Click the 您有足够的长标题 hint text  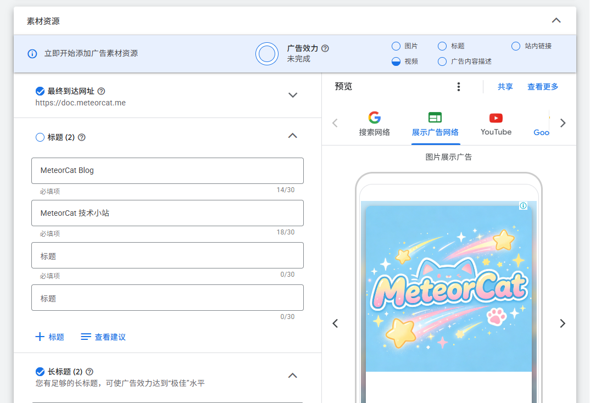pyautogui.click(x=120, y=383)
